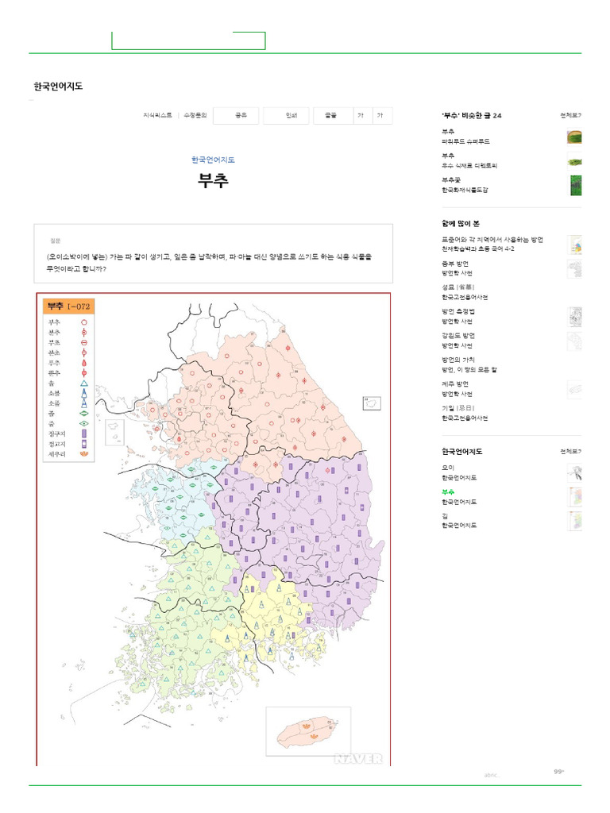Screen dimensions: 610x813
Task: Click the 부추꽃 thumbnail image
Action: [576, 186]
